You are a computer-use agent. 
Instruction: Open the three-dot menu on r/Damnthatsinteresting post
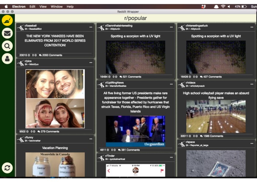[171, 27]
